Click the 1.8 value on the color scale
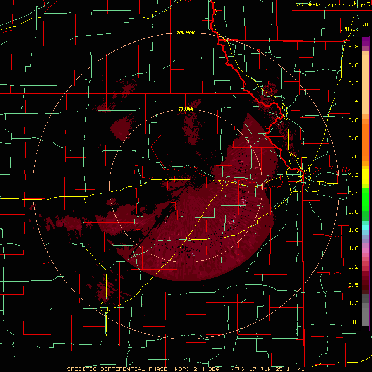The height and width of the screenshot is (372, 372). pyautogui.click(x=353, y=230)
